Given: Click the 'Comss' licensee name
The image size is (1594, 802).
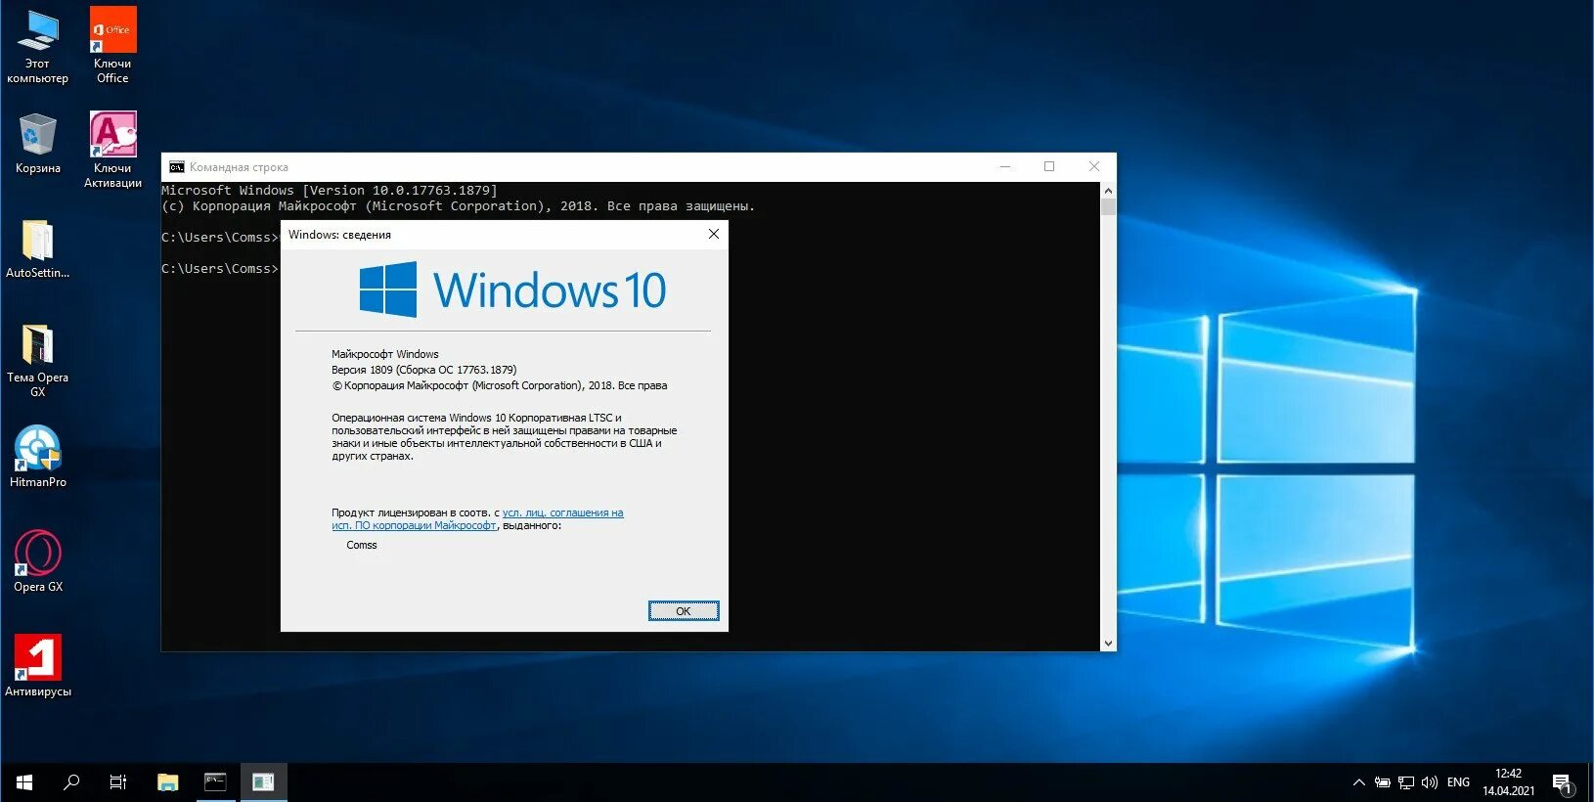Looking at the screenshot, I should (361, 545).
